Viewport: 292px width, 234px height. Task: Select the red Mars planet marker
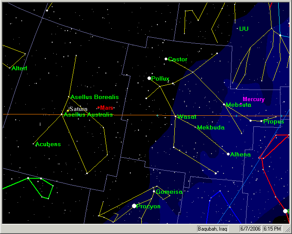[99, 107]
